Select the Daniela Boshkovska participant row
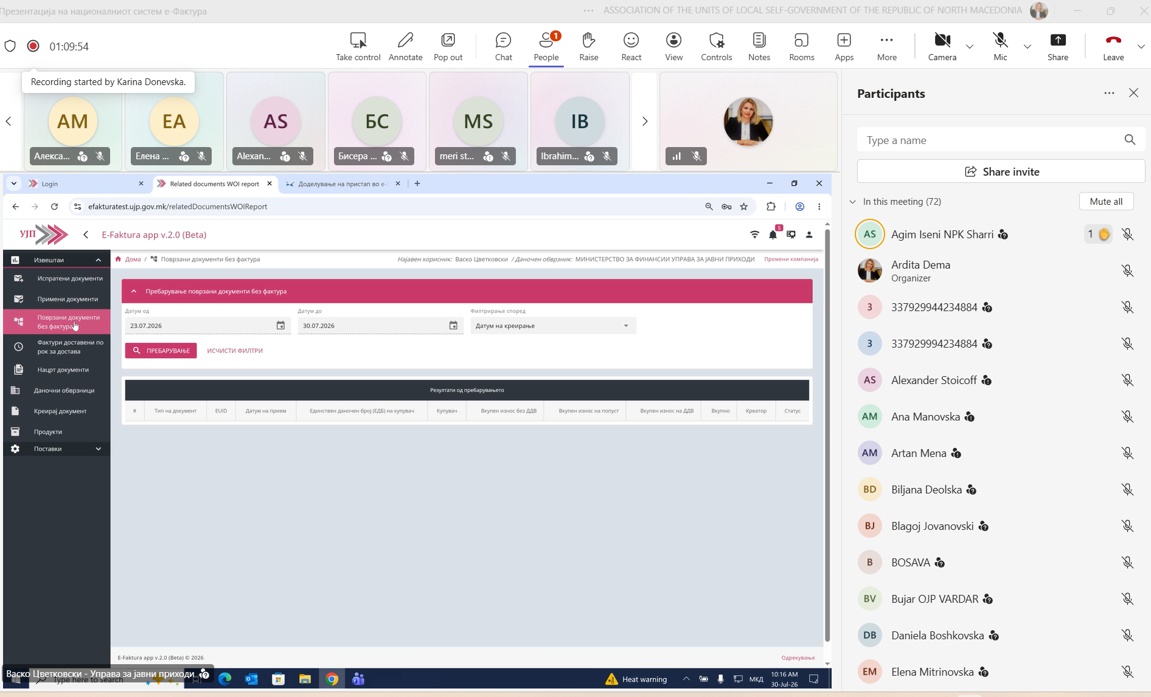1151x697 pixels. click(x=996, y=636)
